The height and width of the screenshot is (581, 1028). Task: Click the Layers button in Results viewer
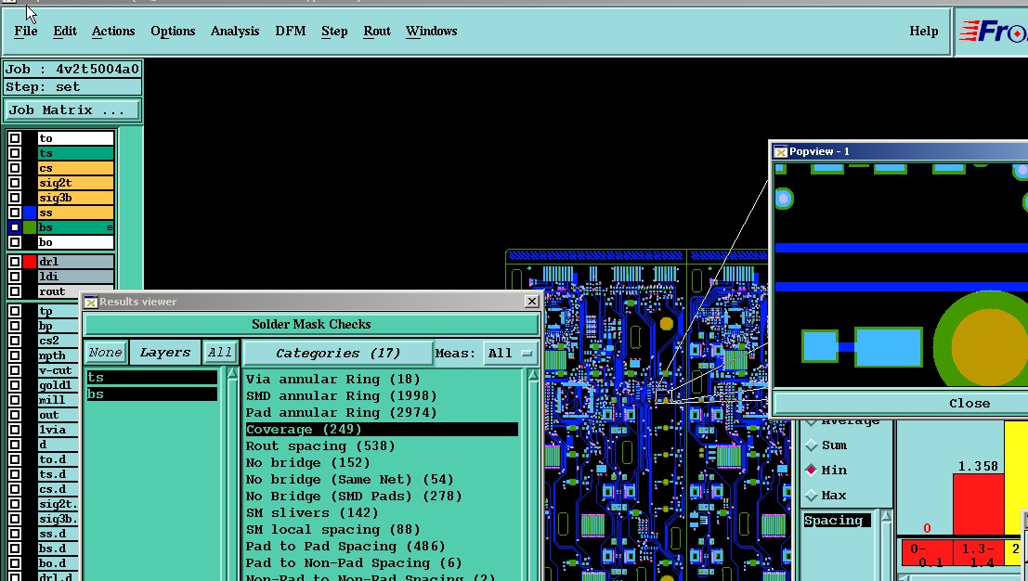point(164,353)
